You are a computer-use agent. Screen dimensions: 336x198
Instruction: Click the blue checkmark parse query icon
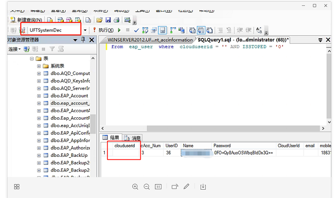136,30
